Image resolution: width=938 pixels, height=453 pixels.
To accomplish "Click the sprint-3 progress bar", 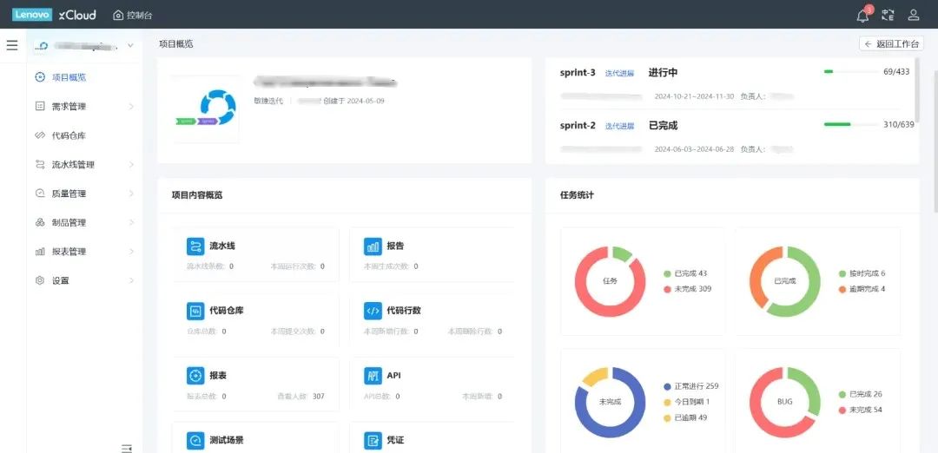I will (x=850, y=72).
